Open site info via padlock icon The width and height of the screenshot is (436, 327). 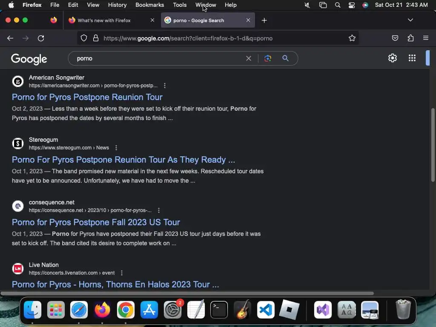pyautogui.click(x=96, y=38)
